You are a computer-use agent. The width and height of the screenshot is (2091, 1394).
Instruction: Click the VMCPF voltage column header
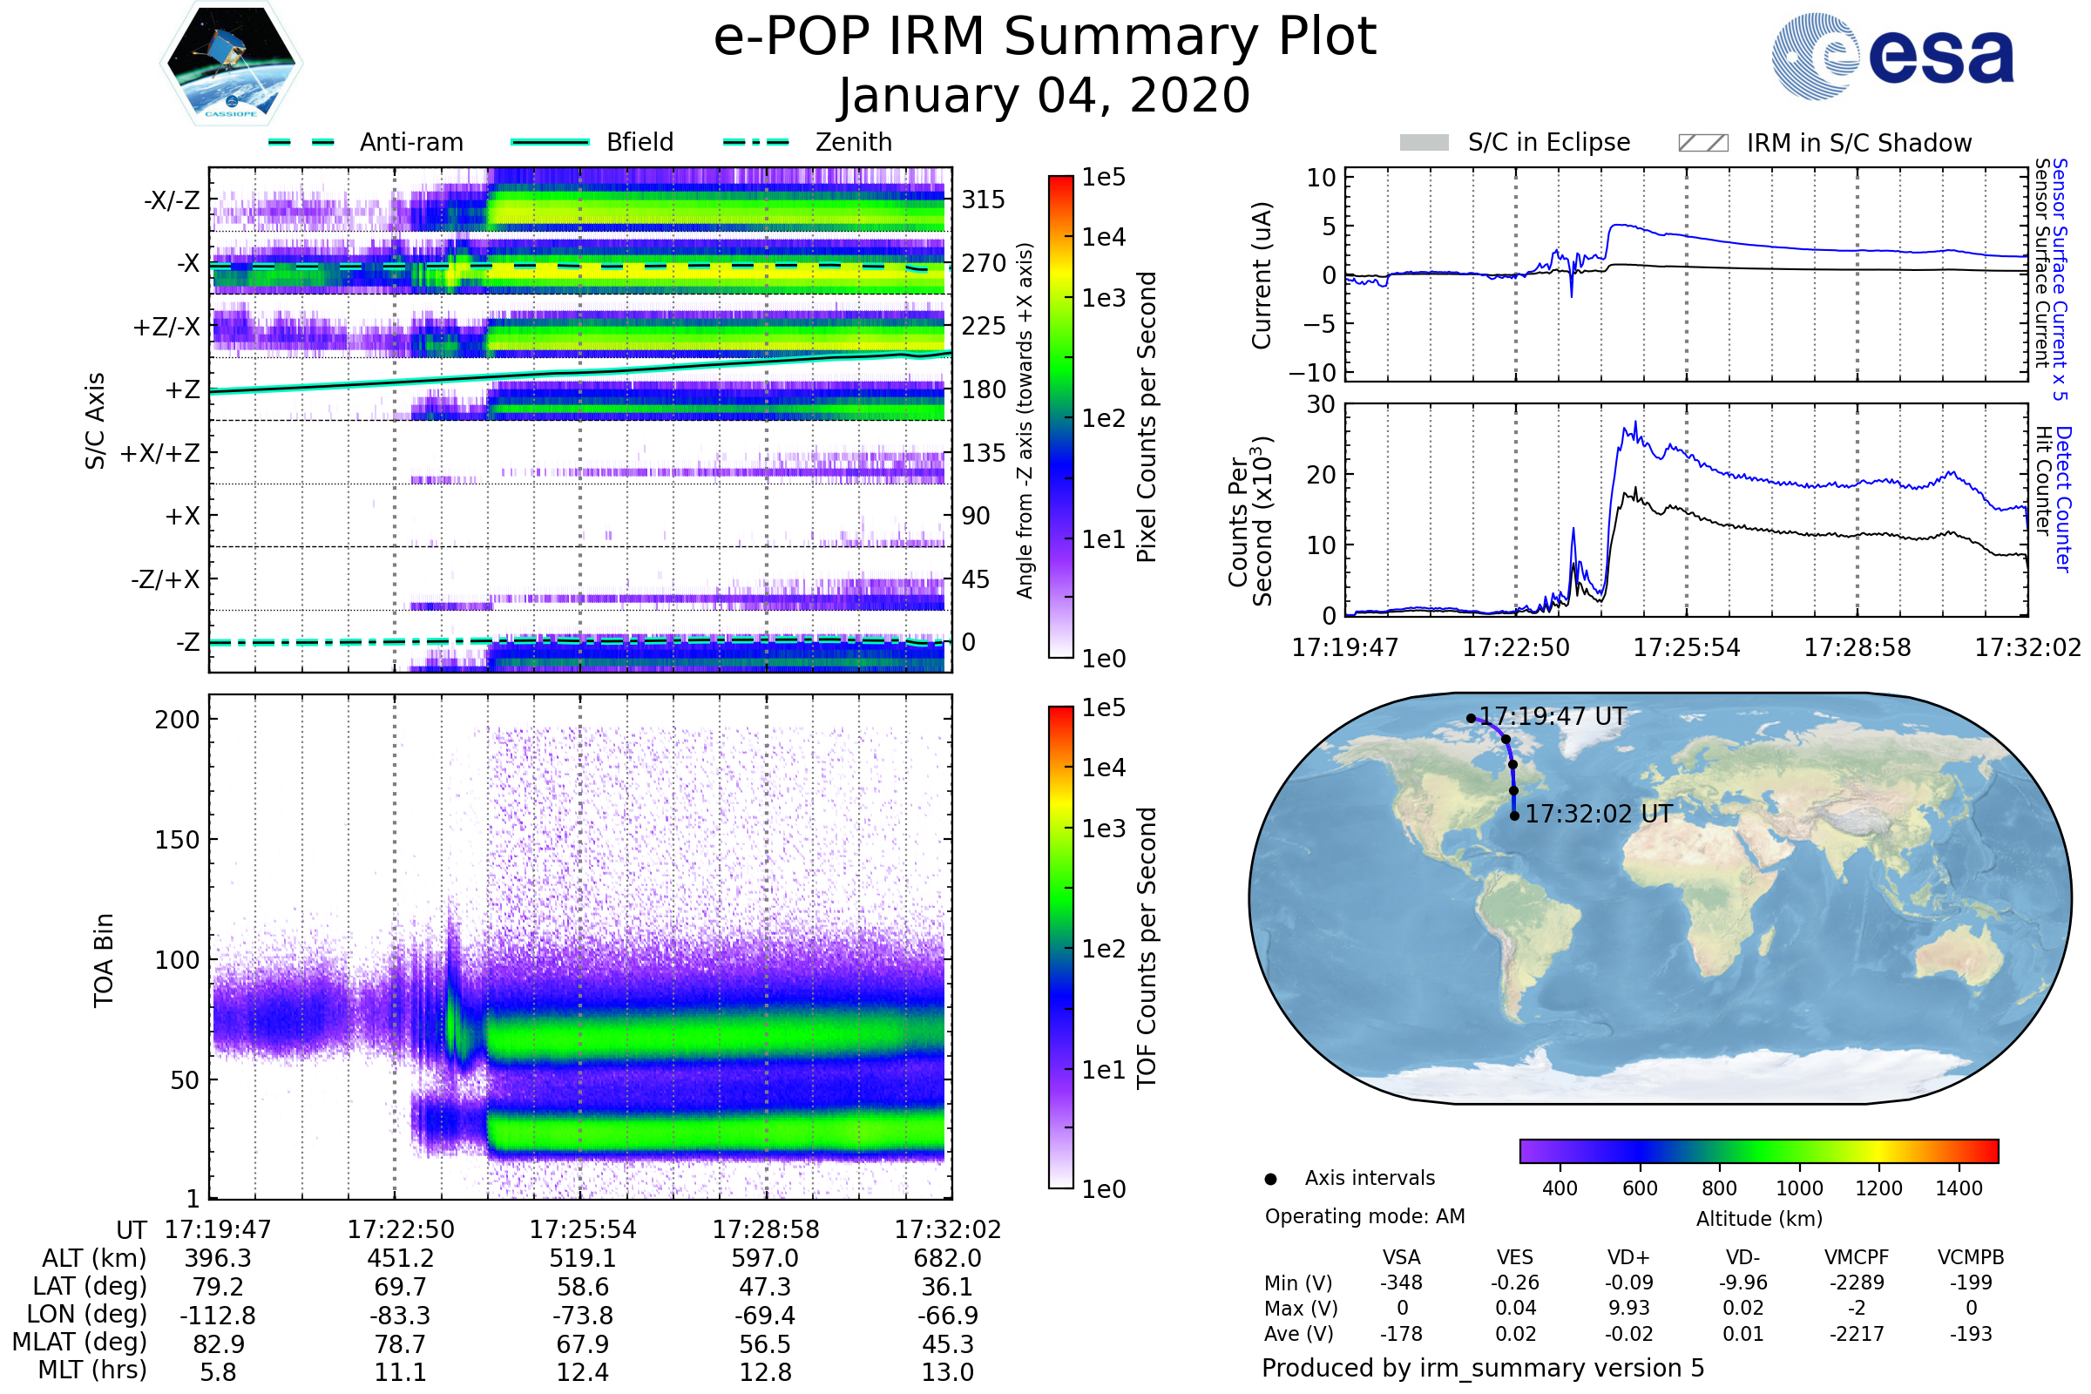1857,1257
